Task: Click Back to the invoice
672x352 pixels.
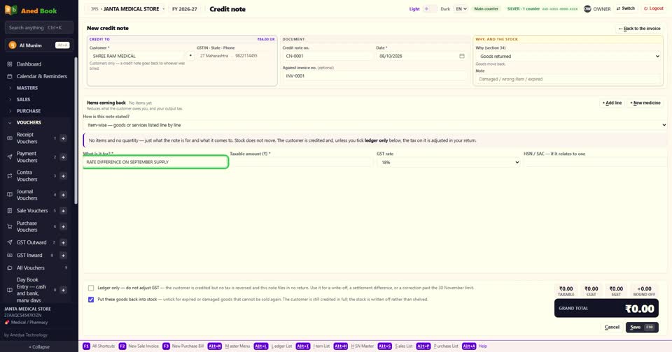Action: point(639,28)
